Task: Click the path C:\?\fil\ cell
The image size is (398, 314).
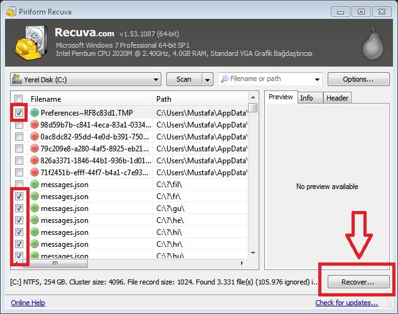Action: [169, 184]
